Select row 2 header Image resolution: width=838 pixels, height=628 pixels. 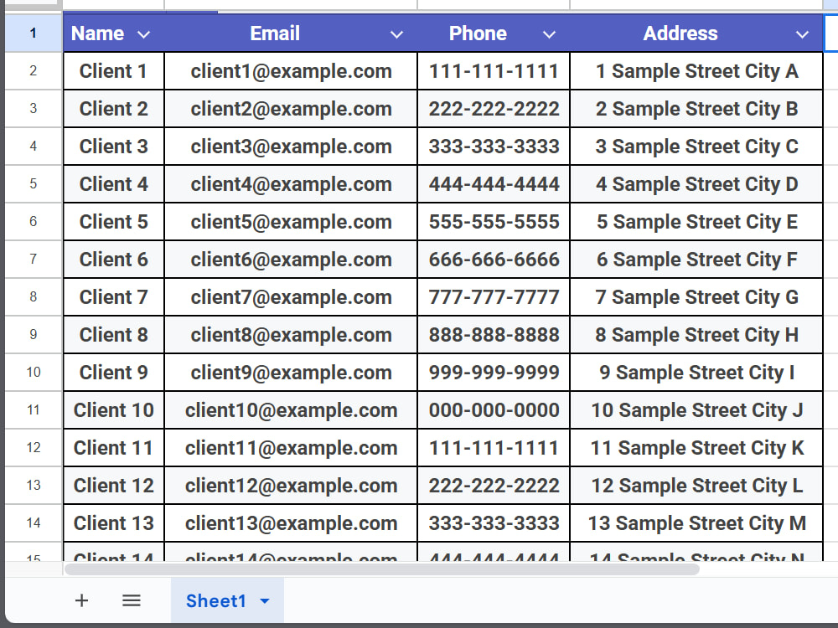pos(34,71)
